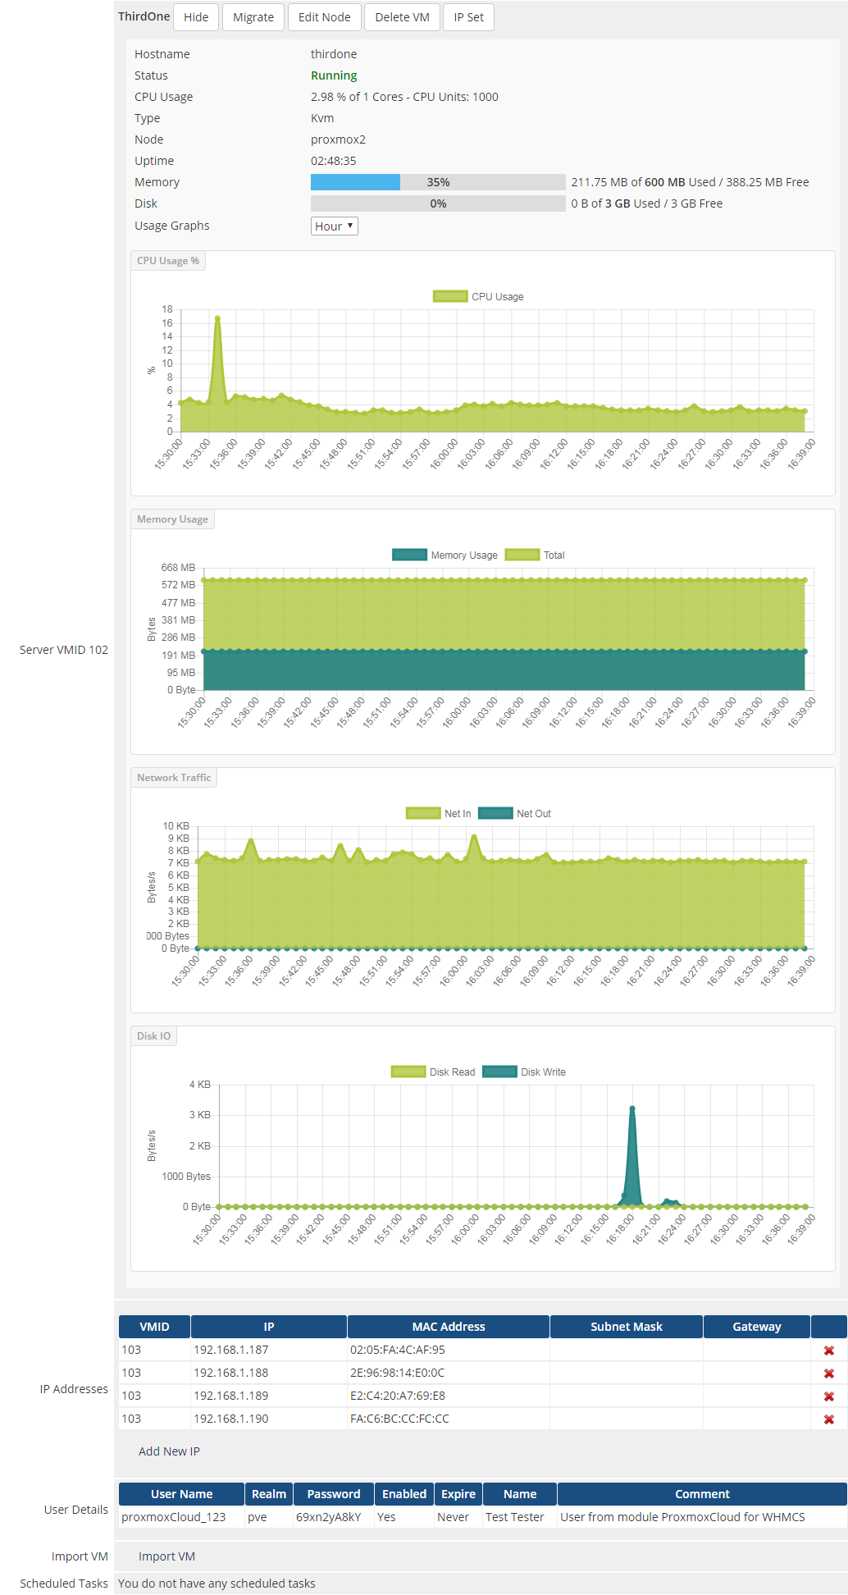The image size is (848, 1595).
Task: Click the MAC Address column header
Action: 449,1327
